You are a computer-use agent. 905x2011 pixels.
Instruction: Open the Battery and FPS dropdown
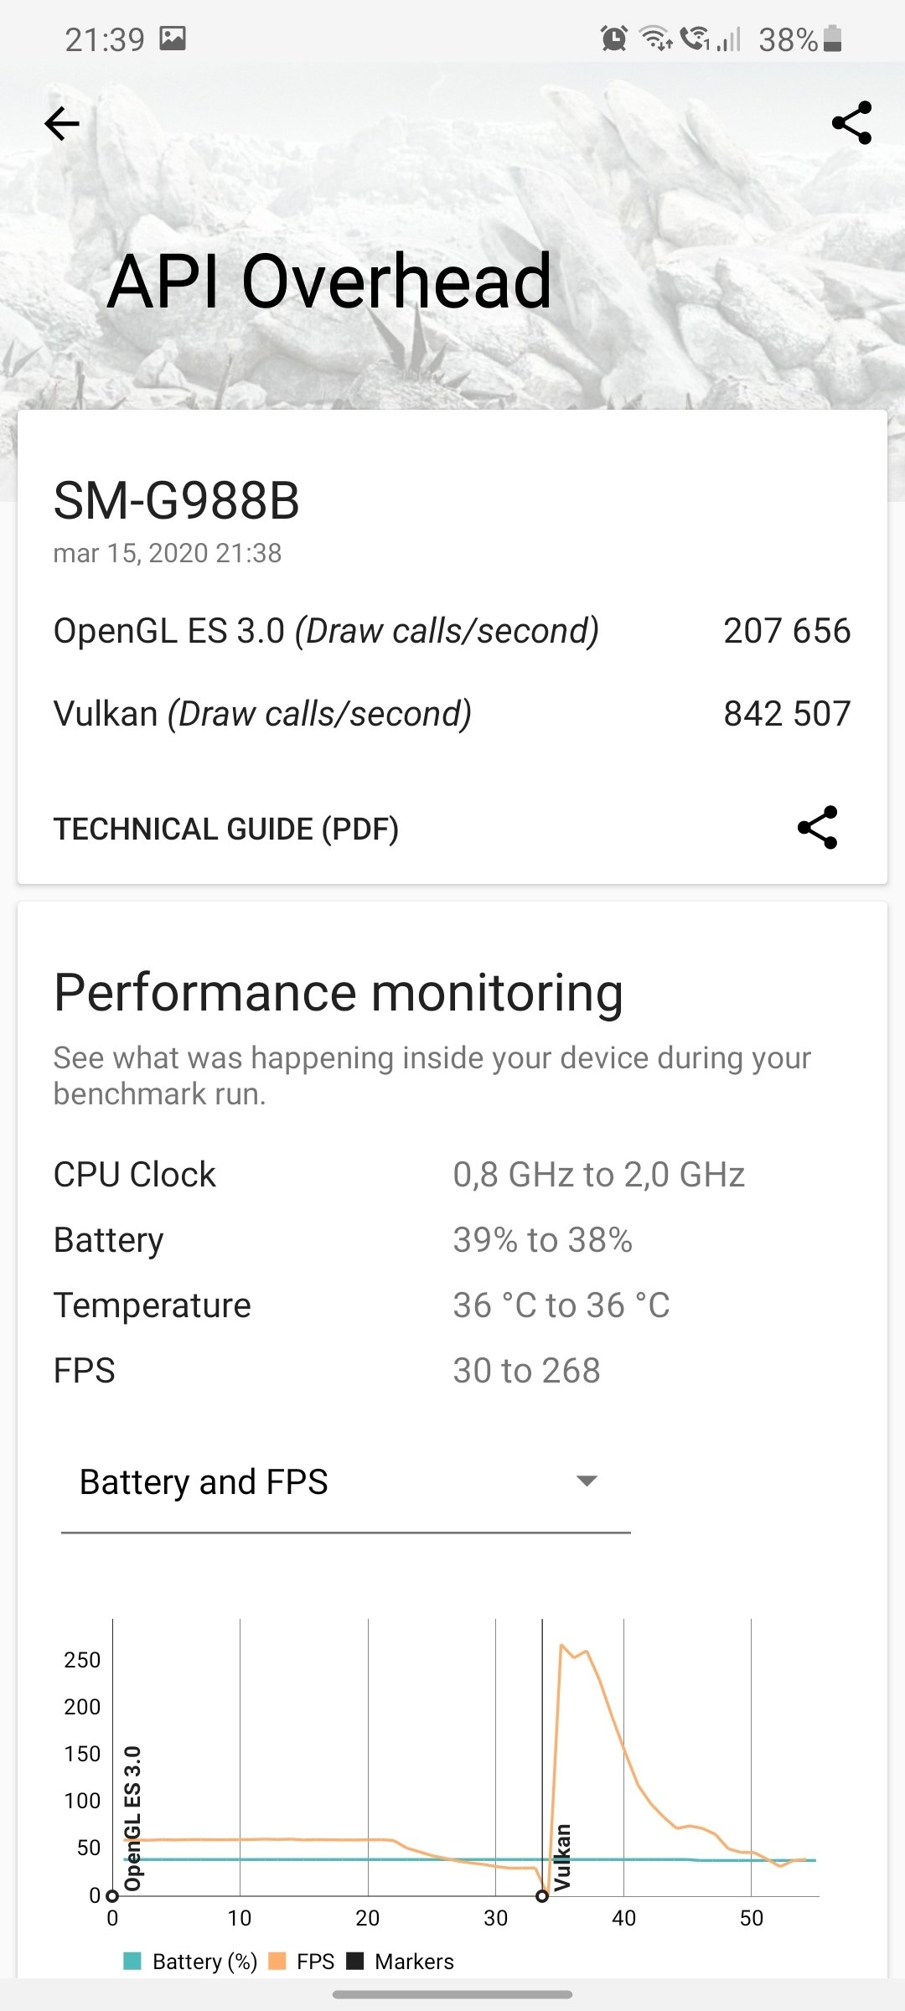pyautogui.click(x=345, y=1481)
